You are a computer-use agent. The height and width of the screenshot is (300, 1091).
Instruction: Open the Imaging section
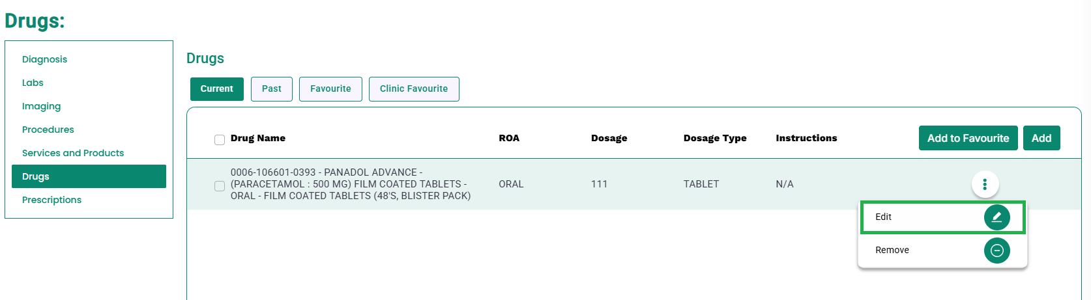[41, 106]
